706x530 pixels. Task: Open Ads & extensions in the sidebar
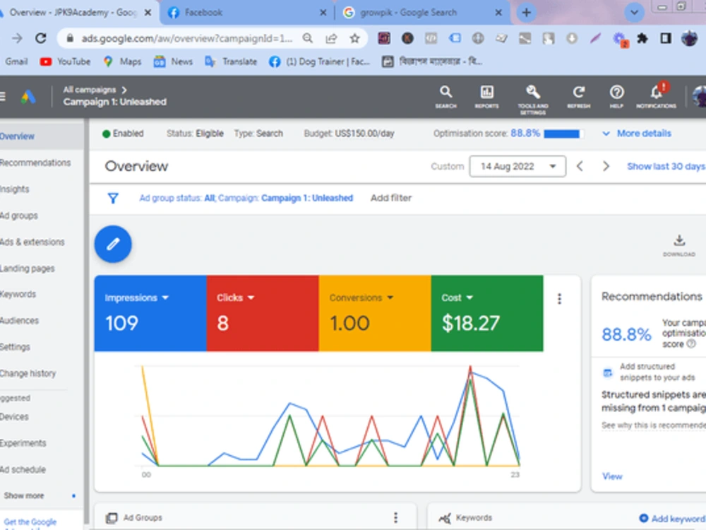(32, 242)
